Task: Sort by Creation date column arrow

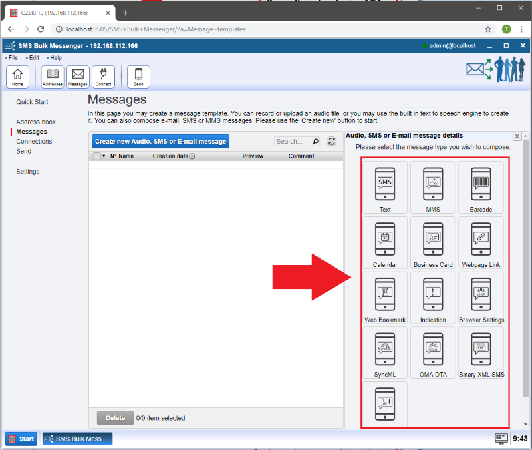Action: click(x=192, y=156)
